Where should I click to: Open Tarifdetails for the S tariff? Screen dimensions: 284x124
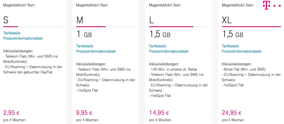(x=12, y=33)
